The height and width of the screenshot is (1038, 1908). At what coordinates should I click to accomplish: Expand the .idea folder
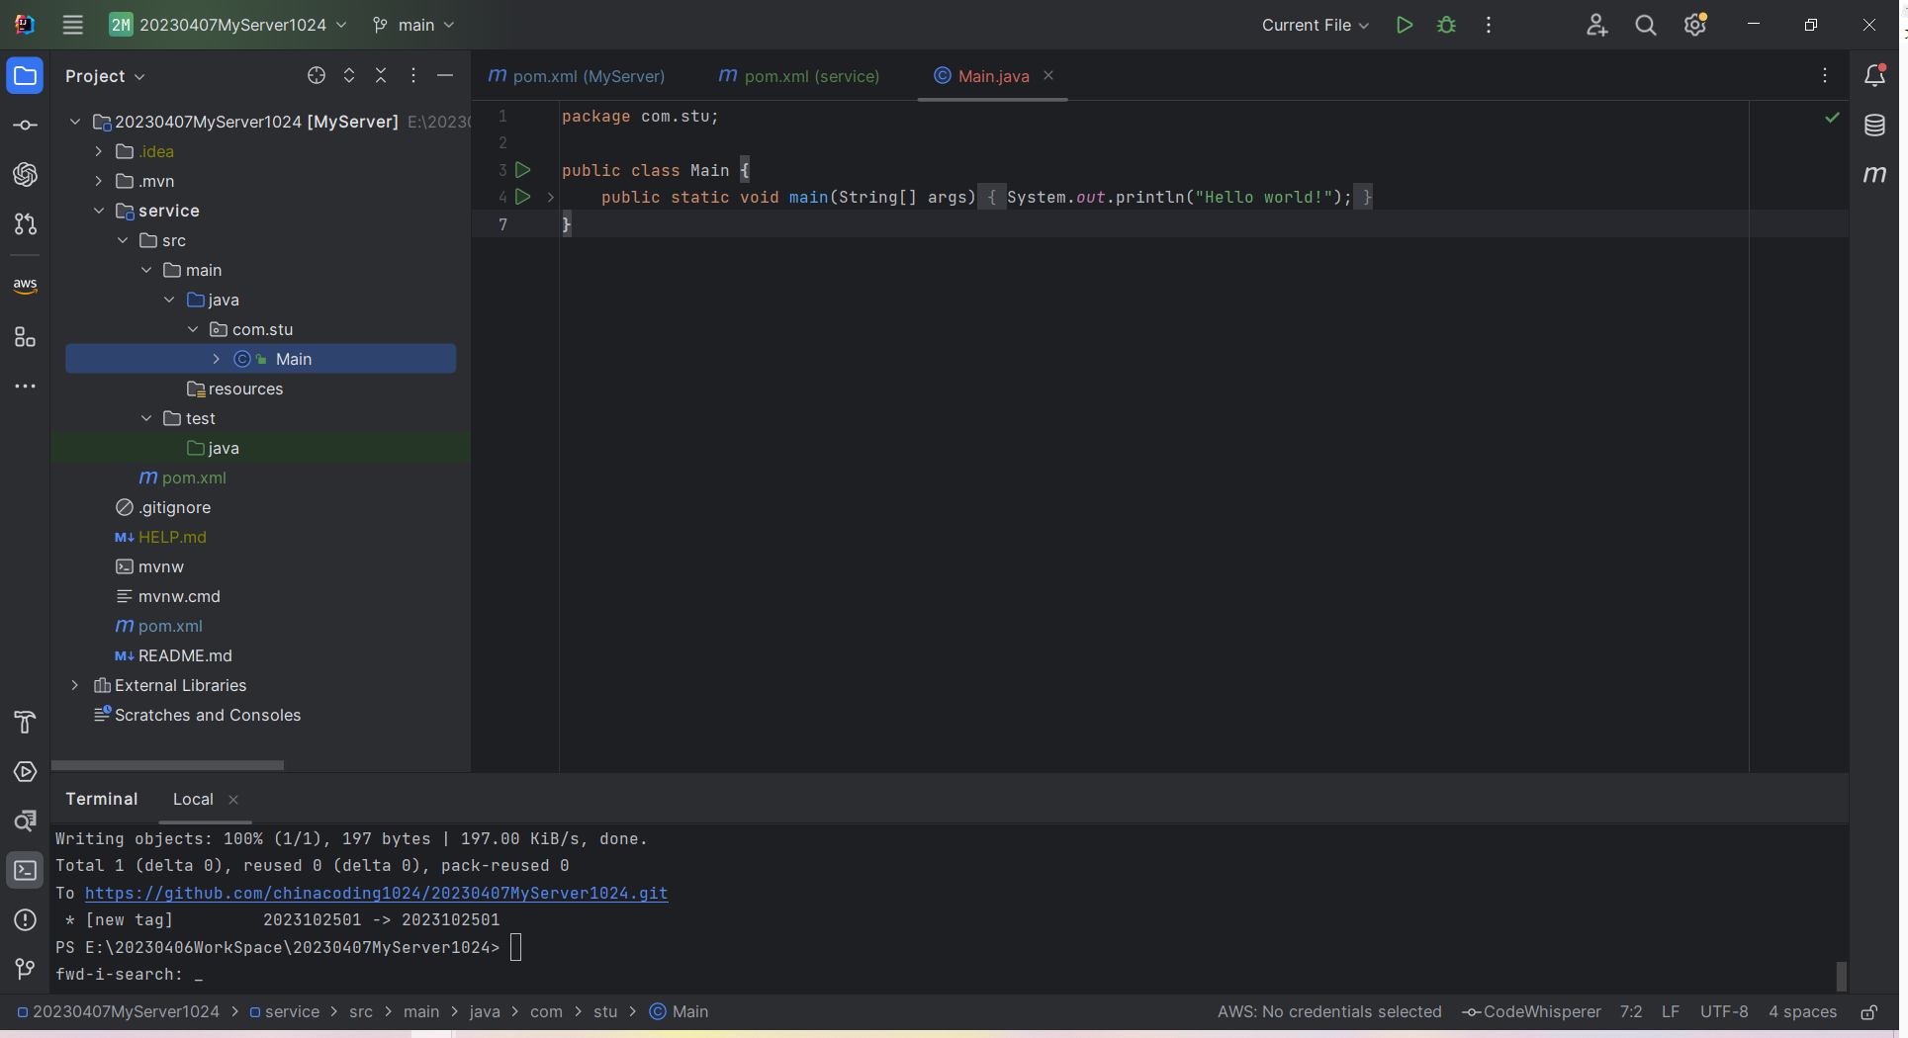point(99,151)
